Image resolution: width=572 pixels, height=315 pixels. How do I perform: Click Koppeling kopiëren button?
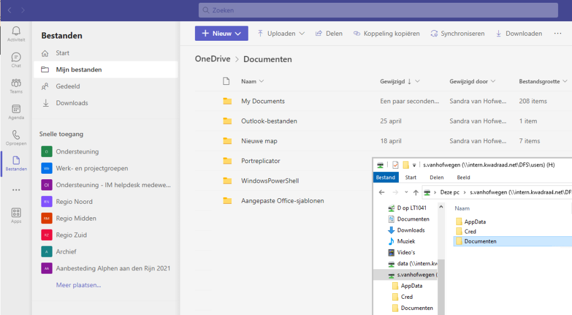387,34
